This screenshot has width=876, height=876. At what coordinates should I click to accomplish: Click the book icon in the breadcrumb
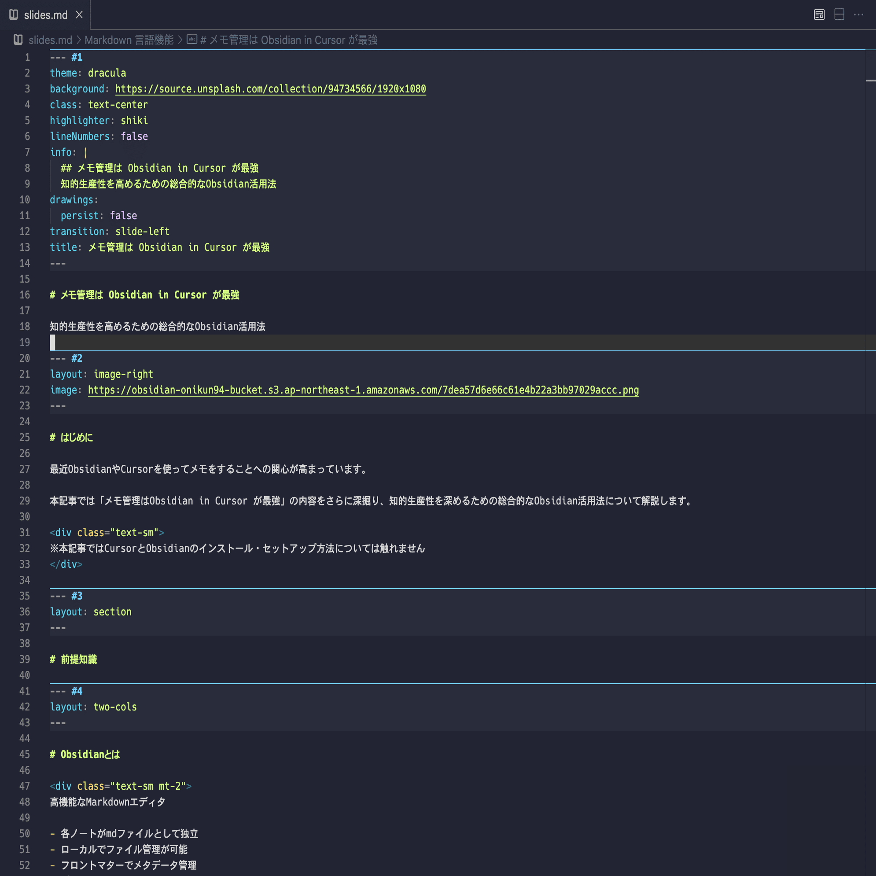click(x=18, y=40)
